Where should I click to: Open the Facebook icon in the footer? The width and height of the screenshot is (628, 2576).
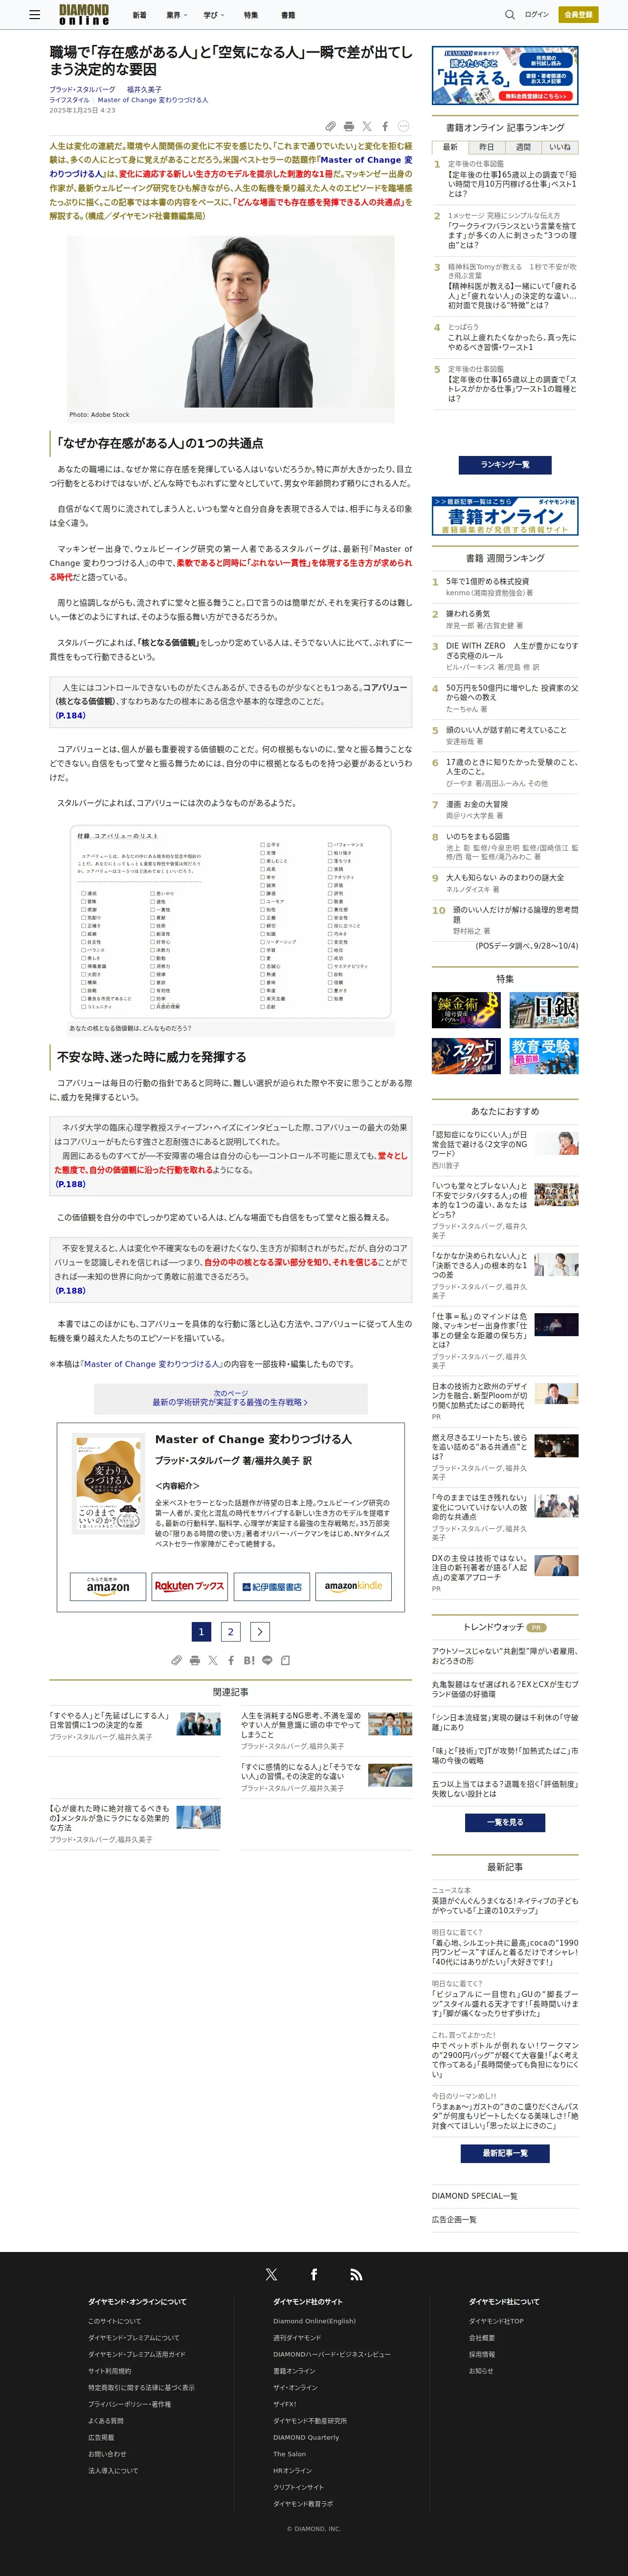pyautogui.click(x=314, y=2274)
